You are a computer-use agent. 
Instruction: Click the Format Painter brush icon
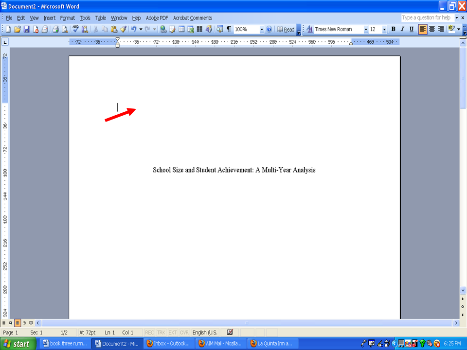[x=123, y=29]
